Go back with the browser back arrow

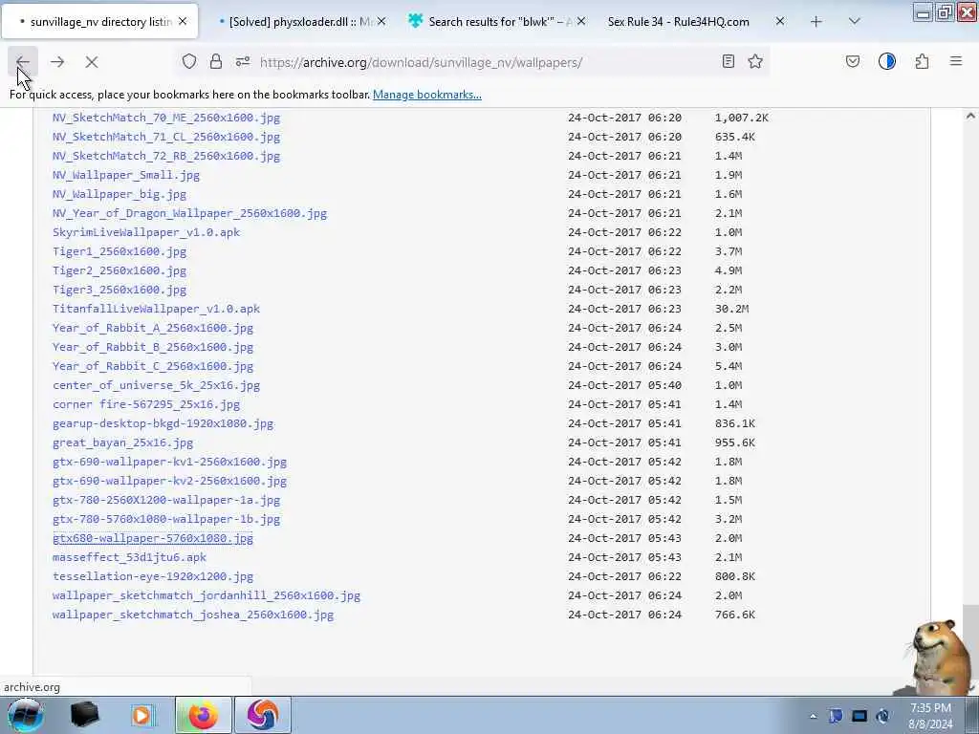23,62
